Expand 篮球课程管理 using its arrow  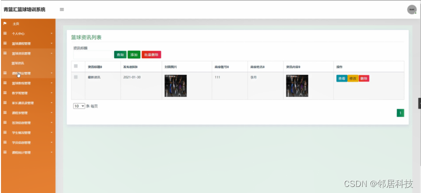tap(51, 44)
